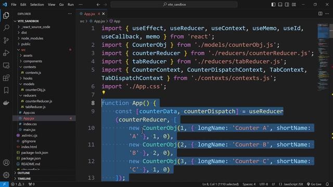Image resolution: width=333 pixels, height=187 pixels.
Task: Open the Source Control view
Action: click(6, 41)
